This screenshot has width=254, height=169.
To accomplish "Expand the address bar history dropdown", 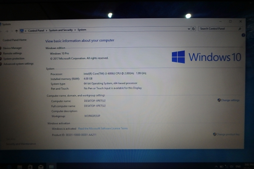I will [x=189, y=29].
